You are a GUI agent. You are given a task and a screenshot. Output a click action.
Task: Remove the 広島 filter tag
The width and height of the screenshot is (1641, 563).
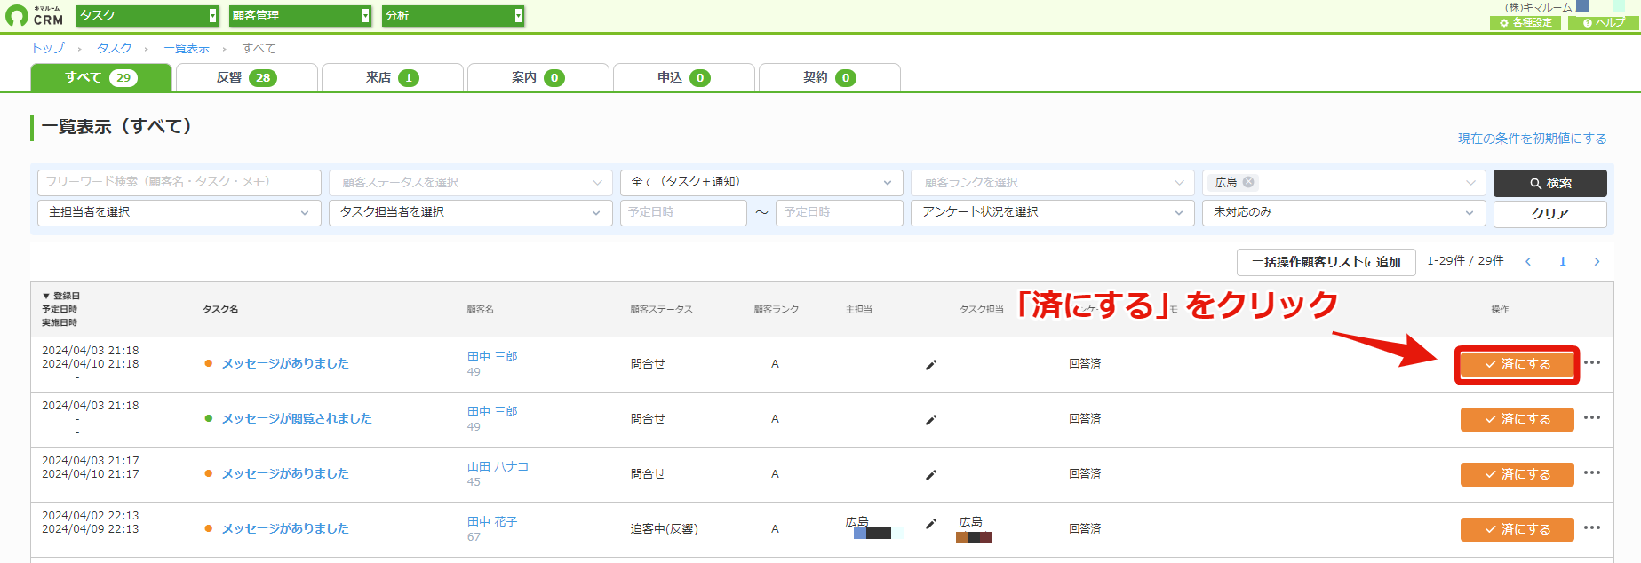pyautogui.click(x=1248, y=182)
